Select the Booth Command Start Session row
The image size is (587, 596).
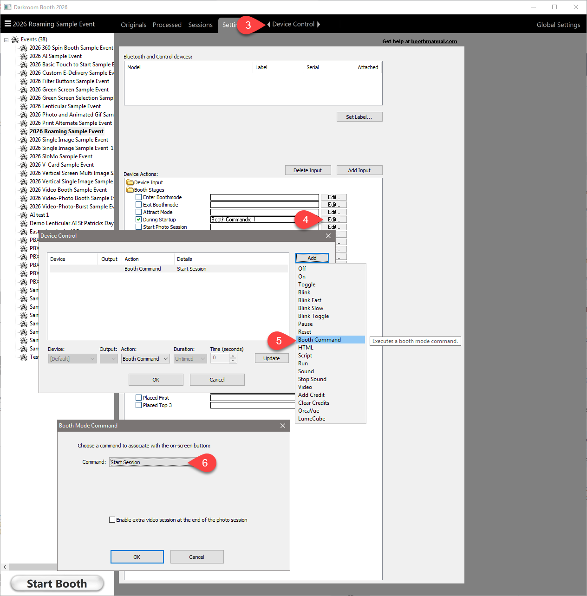tap(167, 269)
